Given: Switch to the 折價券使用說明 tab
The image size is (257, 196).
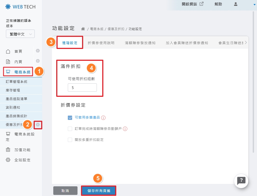Looking at the screenshot, I should 101,43.
